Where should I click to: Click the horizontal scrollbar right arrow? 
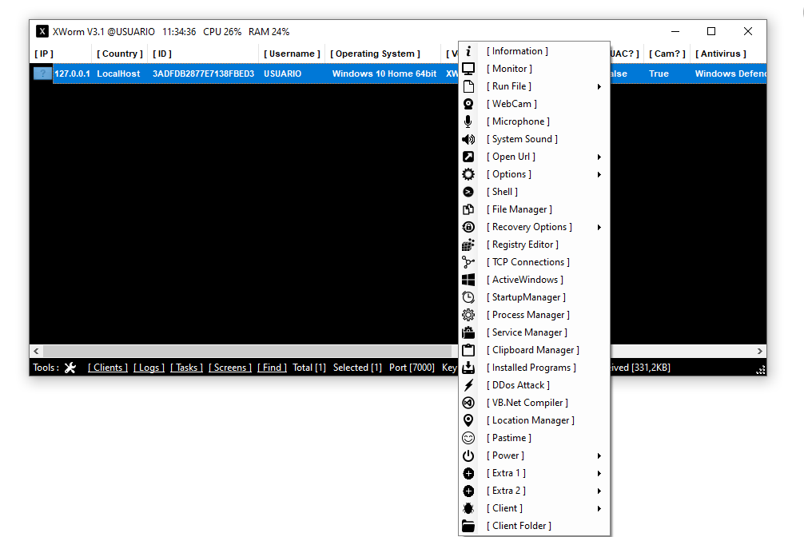coord(760,352)
